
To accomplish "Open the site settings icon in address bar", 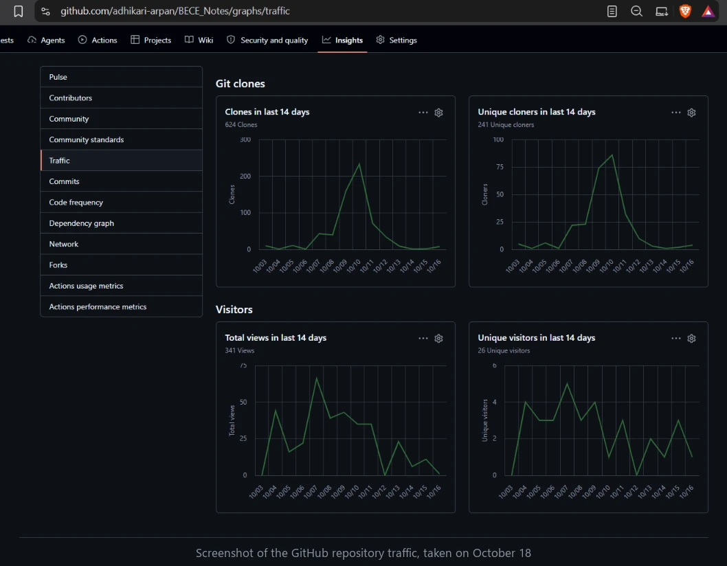I will tap(45, 11).
